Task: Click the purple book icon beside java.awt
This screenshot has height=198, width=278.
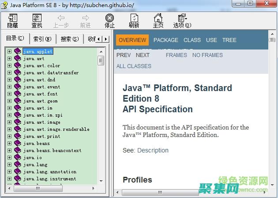Action: [18, 58]
